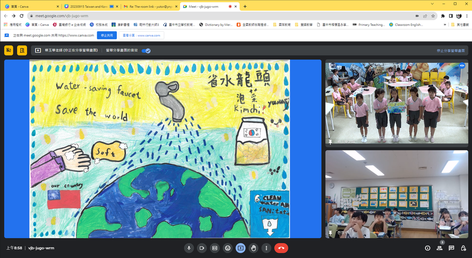Open the 應用程式 apps bookmark
472x258 pixels.
click(12, 25)
